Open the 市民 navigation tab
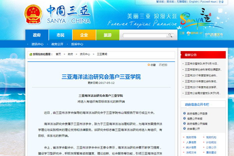The image size is (234, 156). [x=60, y=35]
